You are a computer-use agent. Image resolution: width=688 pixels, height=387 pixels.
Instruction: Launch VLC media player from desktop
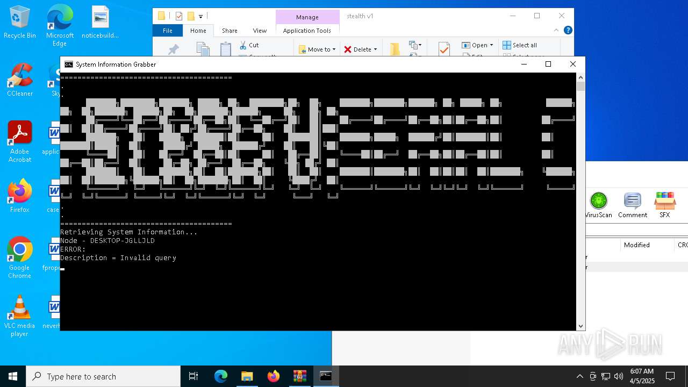(20, 316)
